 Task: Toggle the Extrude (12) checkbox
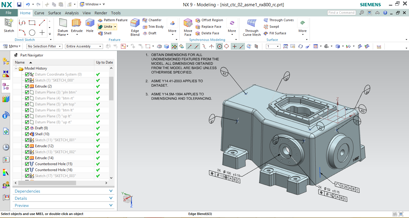coord(27,146)
